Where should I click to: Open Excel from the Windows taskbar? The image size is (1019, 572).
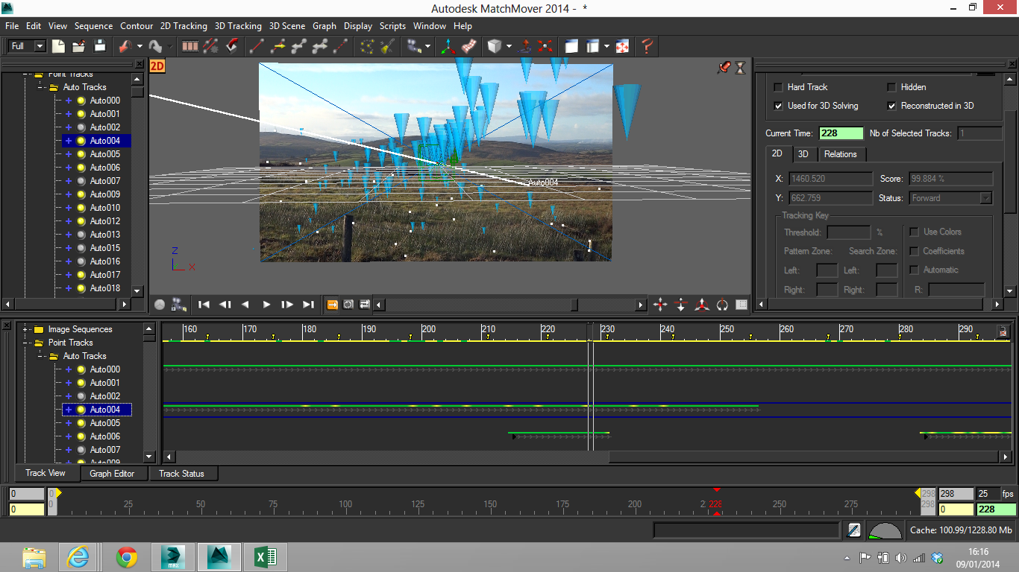click(x=266, y=557)
